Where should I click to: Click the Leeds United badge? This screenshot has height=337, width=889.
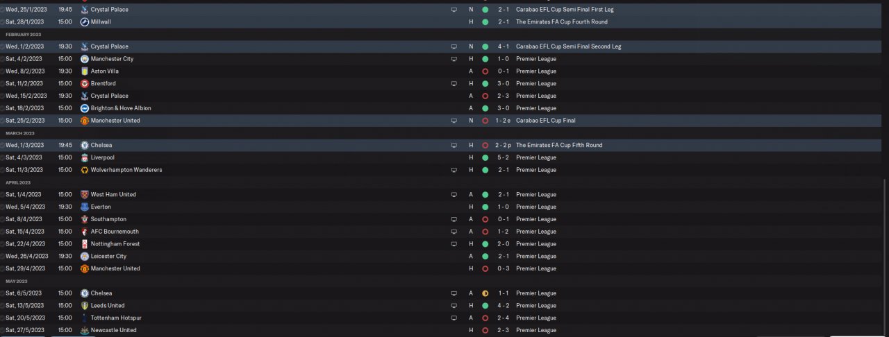coord(84,306)
